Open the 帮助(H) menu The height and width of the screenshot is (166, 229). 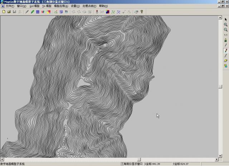coord(103,6)
